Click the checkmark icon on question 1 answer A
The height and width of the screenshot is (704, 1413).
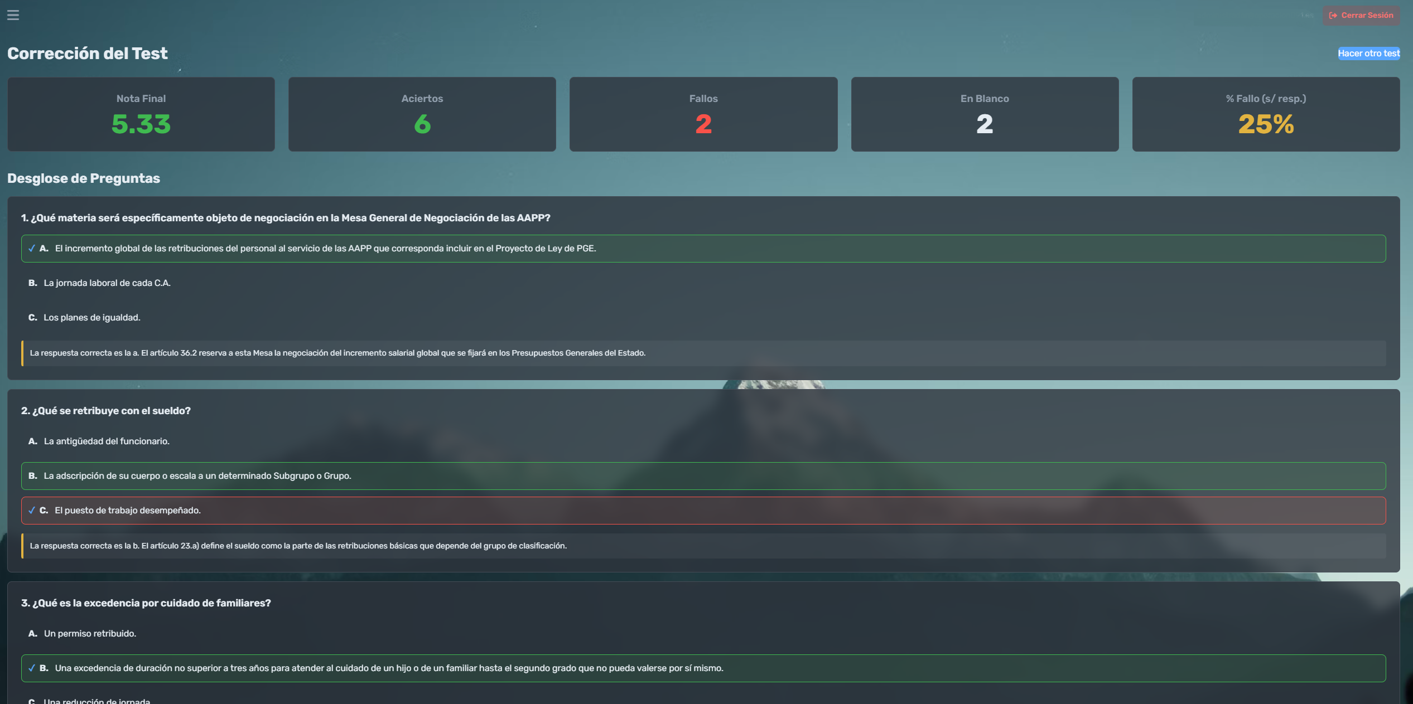click(32, 249)
